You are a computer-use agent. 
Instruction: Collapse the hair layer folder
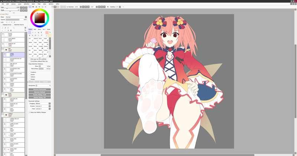click(x=6, y=50)
